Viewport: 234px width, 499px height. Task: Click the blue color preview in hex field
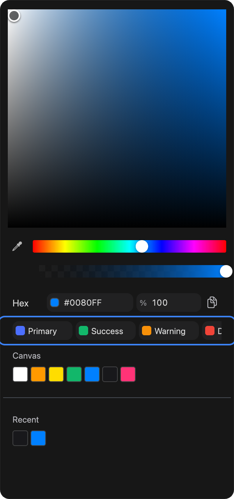pos(55,303)
